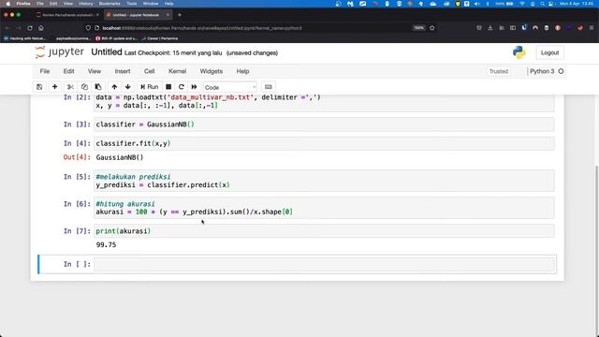Image resolution: width=599 pixels, height=337 pixels.
Task: Open the Career Pertamina bookmark
Action: tap(160, 38)
